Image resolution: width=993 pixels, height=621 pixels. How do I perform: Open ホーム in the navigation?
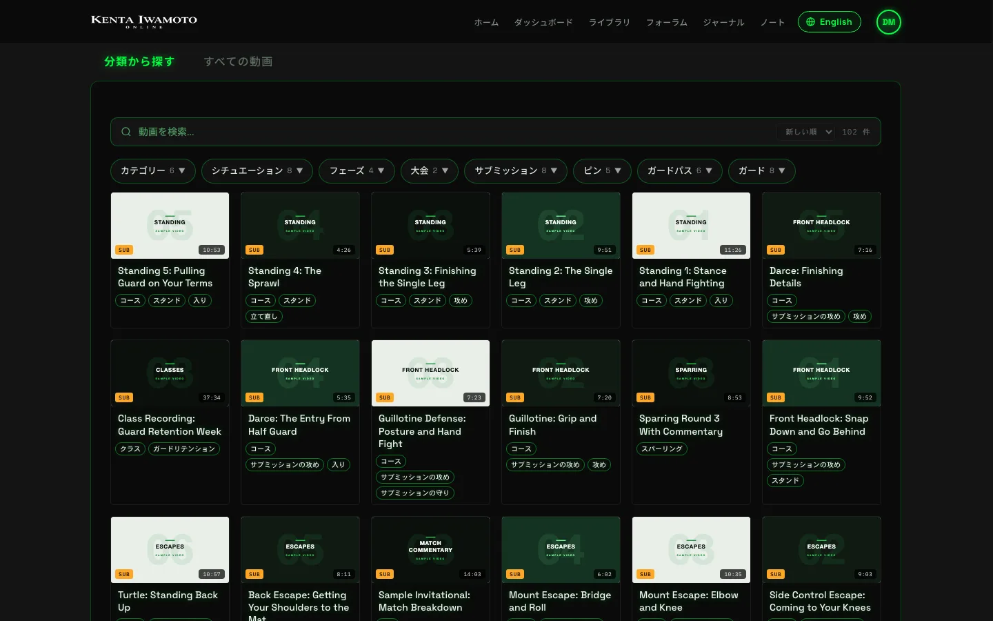pyautogui.click(x=486, y=22)
